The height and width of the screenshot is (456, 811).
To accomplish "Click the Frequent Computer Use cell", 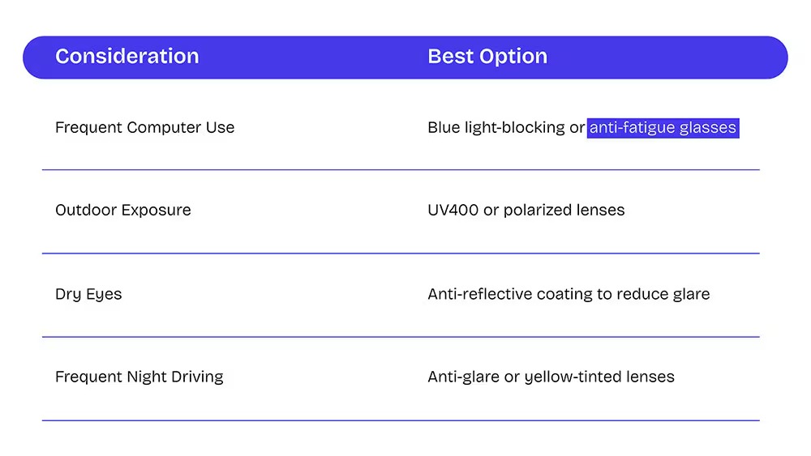I will [145, 127].
